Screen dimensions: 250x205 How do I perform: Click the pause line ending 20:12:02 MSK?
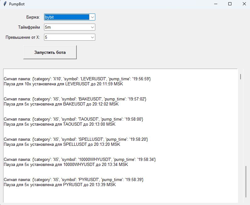click(61, 104)
